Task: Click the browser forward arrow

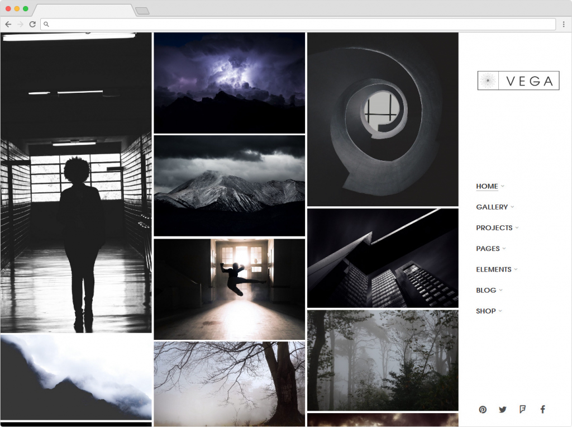Action: [20, 24]
